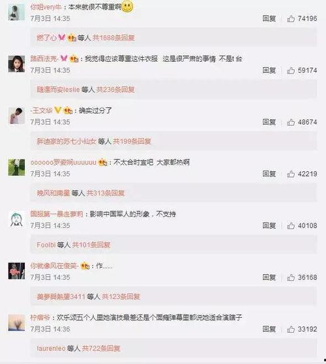Like the comment with 59174 likes

pyautogui.click(x=291, y=70)
